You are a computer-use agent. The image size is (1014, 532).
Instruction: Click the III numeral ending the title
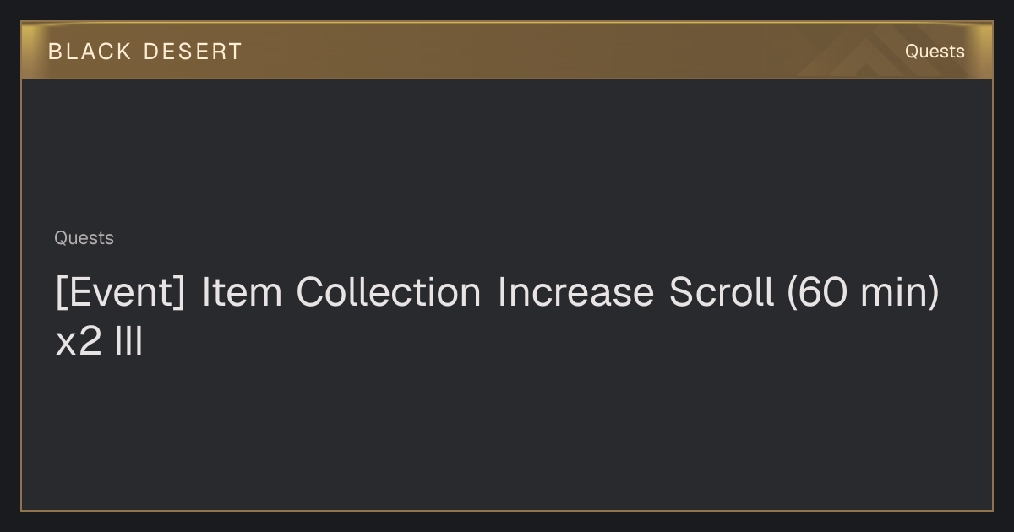(128, 343)
